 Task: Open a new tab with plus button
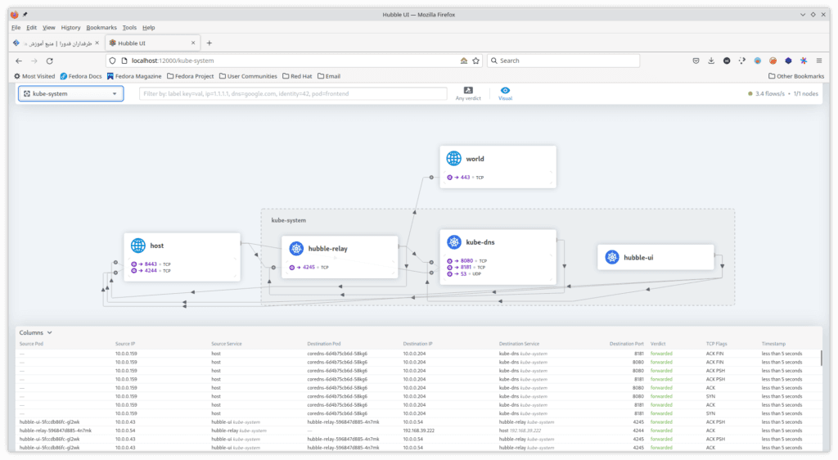tap(209, 43)
